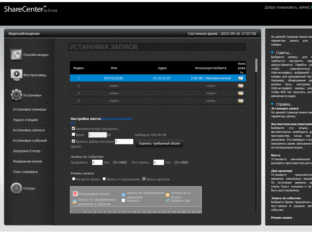Open Порт сервера menu item
Viewport: 312px width, 234px height.
[25, 172]
